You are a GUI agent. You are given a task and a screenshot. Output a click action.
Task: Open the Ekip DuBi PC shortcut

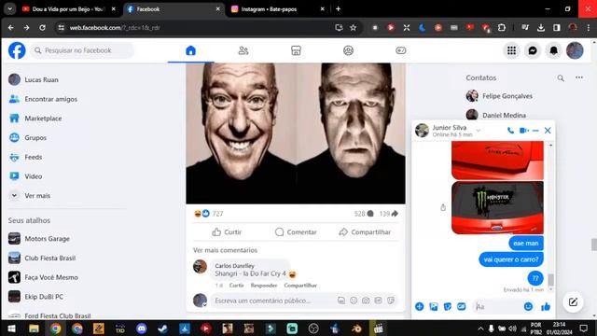[35, 297]
